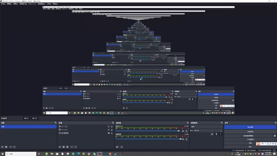
Task: Open the Desktop Audio channel three-dot options
Action: [x=187, y=139]
